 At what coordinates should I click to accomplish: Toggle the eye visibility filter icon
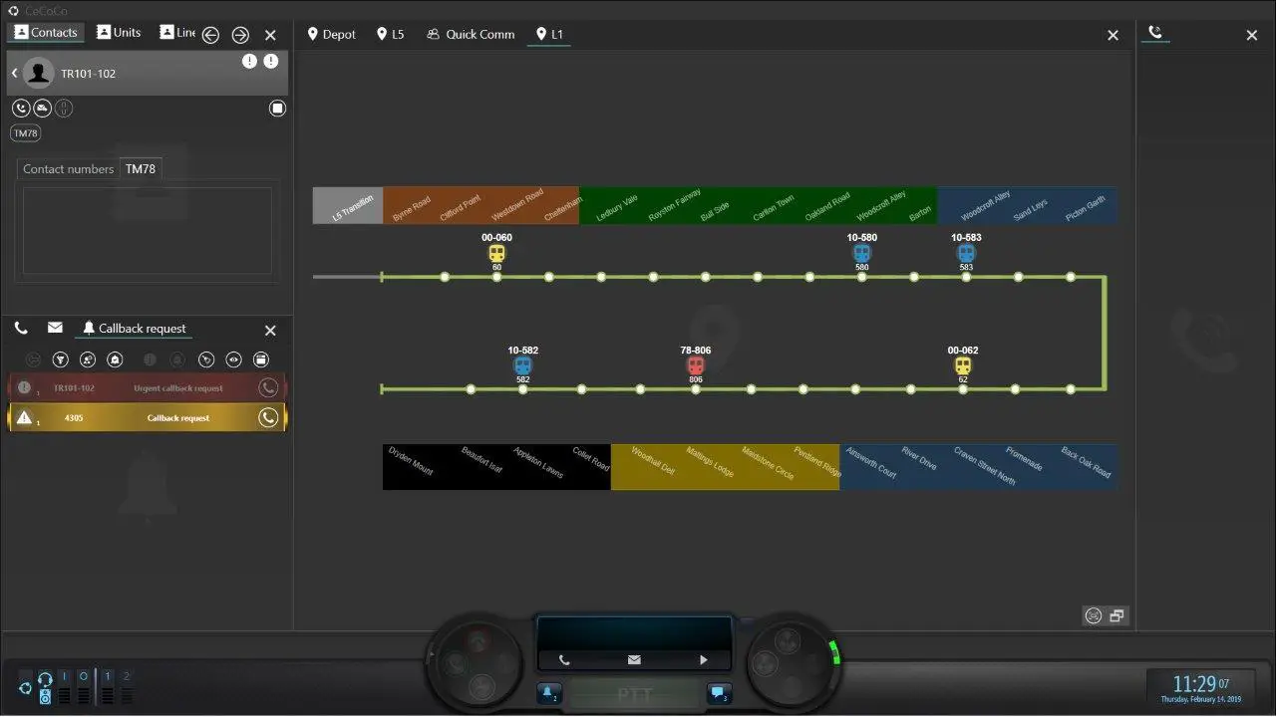pos(233,359)
